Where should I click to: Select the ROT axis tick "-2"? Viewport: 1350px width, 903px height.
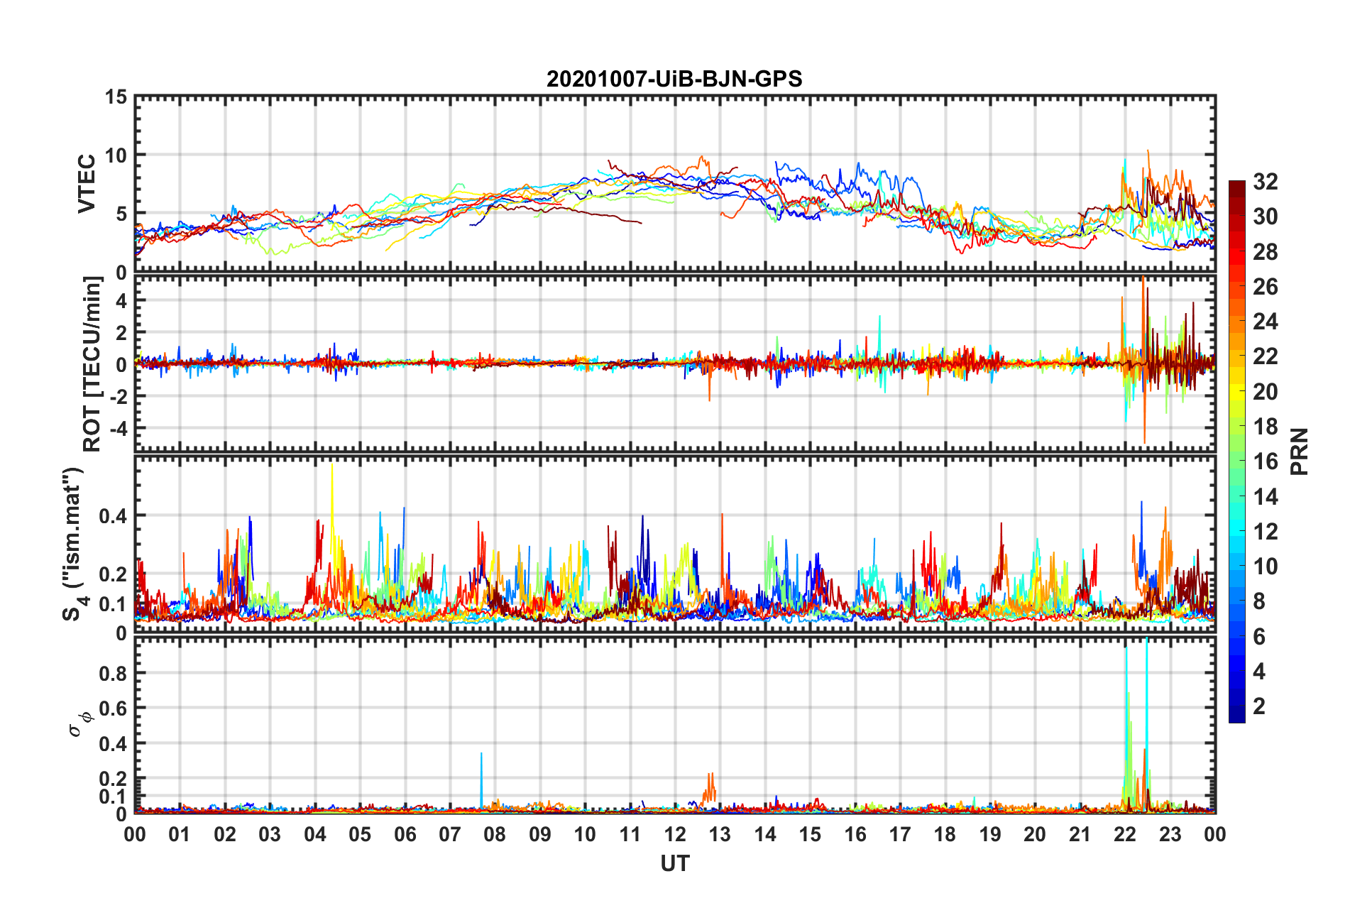pos(117,396)
